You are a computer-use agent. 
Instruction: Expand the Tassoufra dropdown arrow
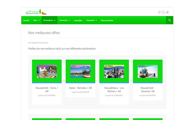(x=96, y=20)
